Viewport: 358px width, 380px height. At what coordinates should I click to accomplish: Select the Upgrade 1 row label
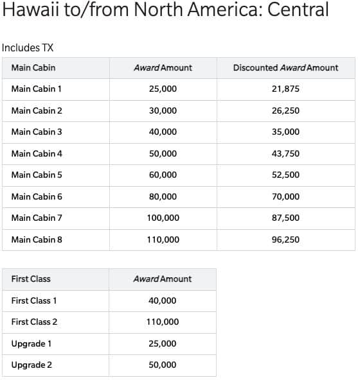(x=31, y=343)
